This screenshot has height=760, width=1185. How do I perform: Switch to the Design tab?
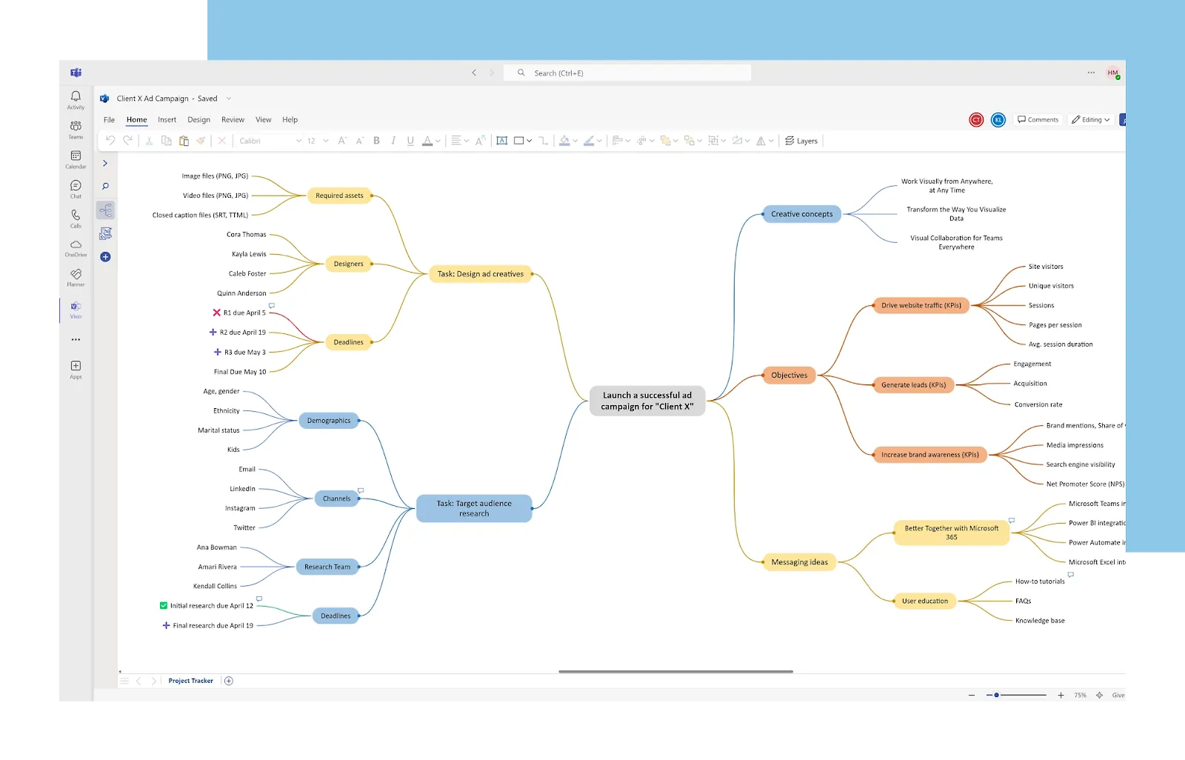pyautogui.click(x=198, y=119)
